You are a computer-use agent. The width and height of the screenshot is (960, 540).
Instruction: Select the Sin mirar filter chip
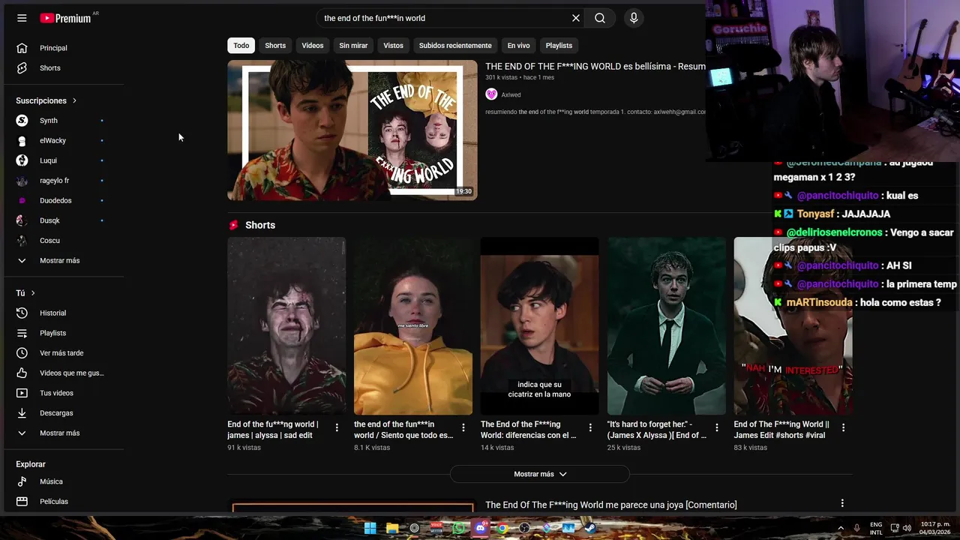tap(353, 46)
